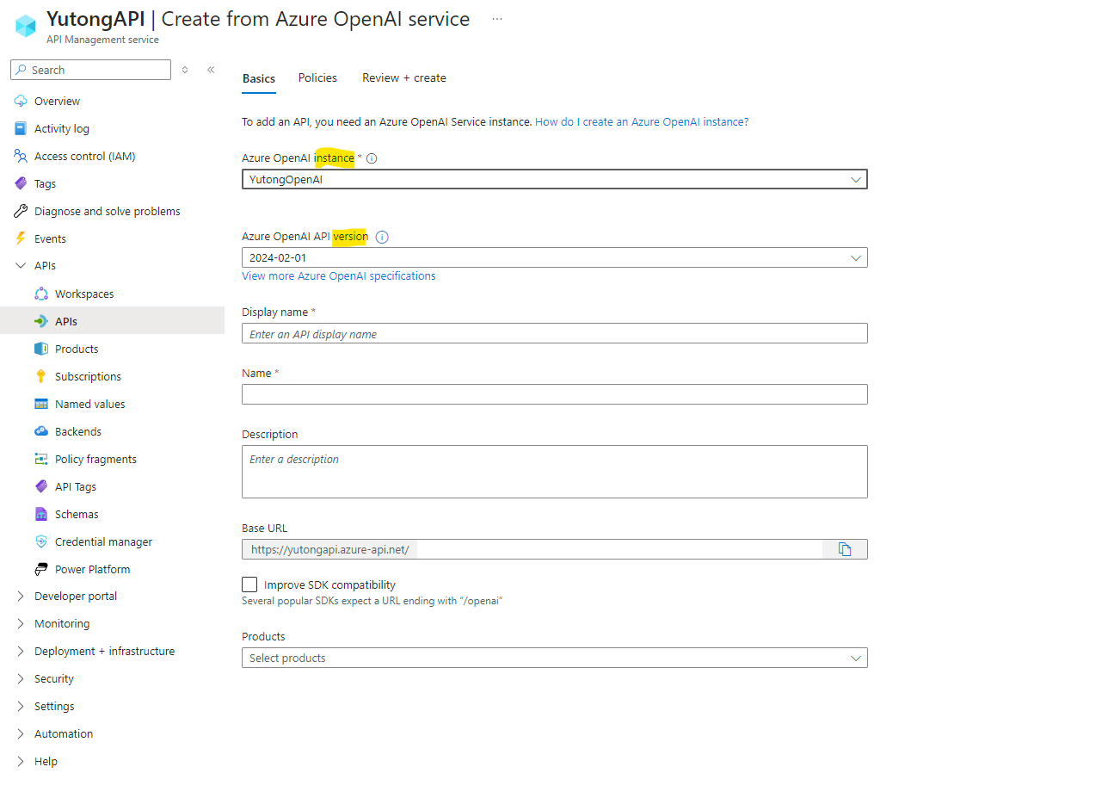Click the Workspaces icon
Screen dimensions: 1108x804
[41, 294]
